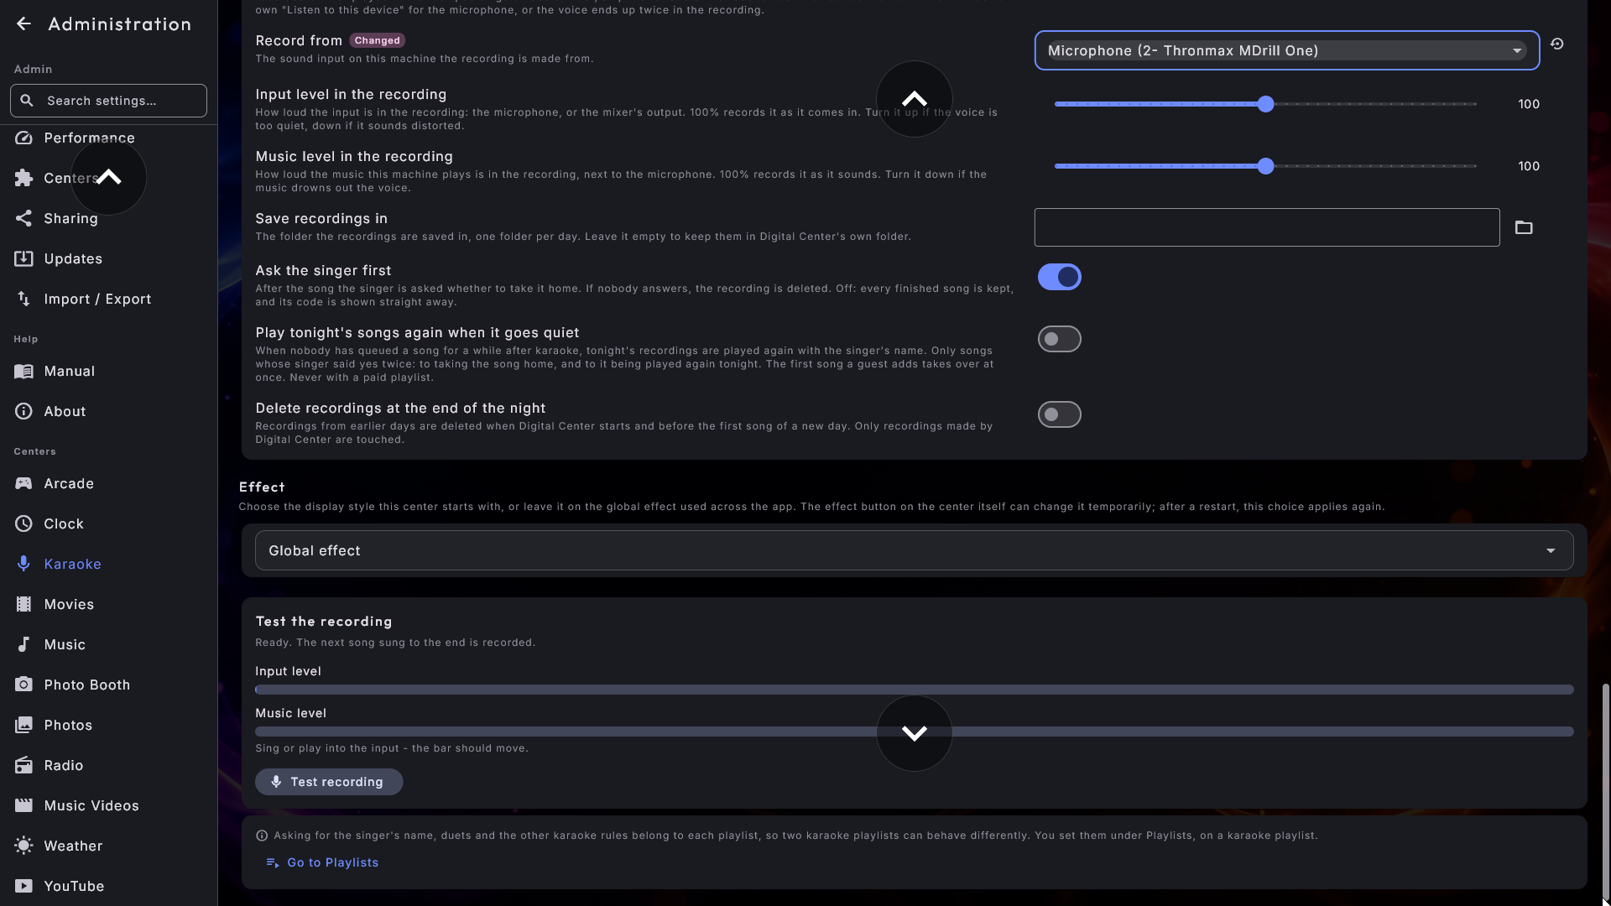The width and height of the screenshot is (1611, 906).
Task: Enable Play tonight's songs again when quiet
Action: [x=1059, y=339]
